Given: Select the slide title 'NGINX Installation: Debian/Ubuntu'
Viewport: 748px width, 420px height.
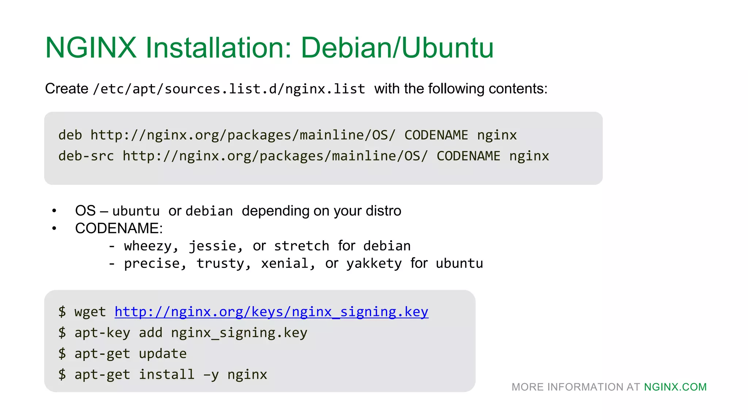Looking at the screenshot, I should (270, 47).
